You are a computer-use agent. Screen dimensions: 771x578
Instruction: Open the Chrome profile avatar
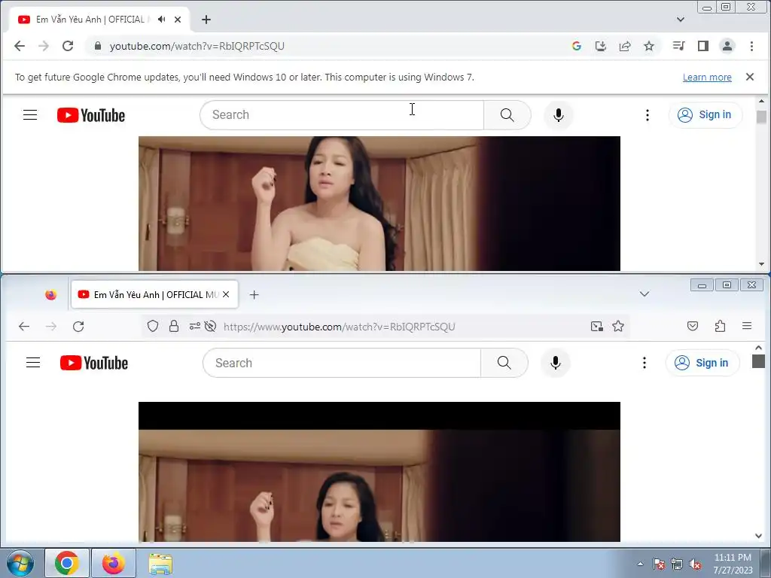(x=727, y=46)
